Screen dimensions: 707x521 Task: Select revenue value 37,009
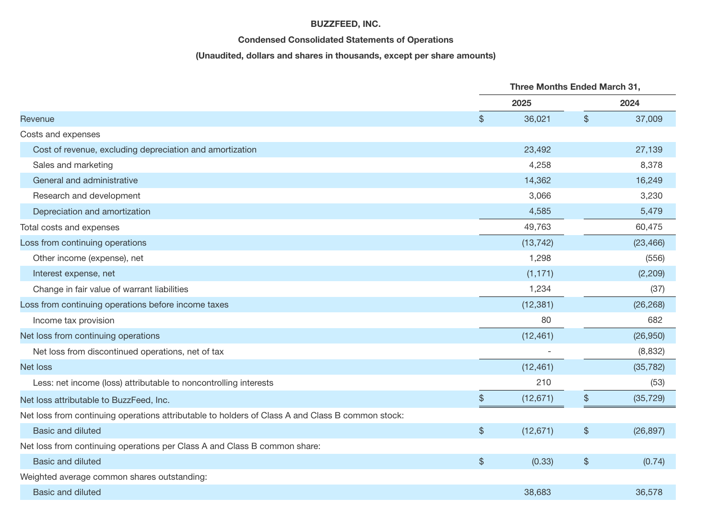[649, 119]
